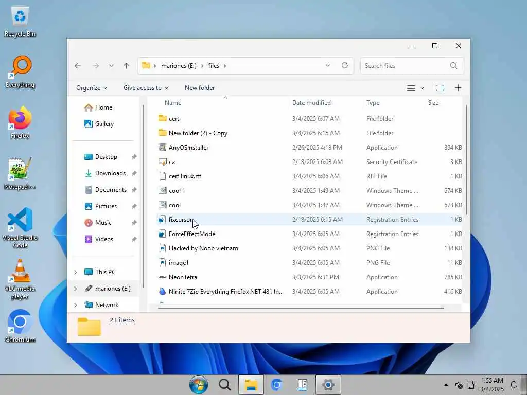The image size is (527, 395).
Task: Click mariones (E:) breadcrumb segment
Action: tap(179, 66)
